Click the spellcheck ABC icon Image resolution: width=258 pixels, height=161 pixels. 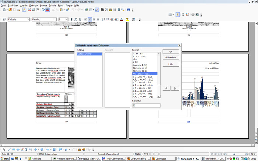point(43,10)
